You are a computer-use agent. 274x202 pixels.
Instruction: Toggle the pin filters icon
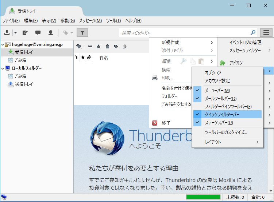coord(79,47)
